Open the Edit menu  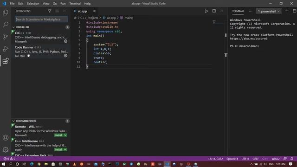click(x=20, y=4)
